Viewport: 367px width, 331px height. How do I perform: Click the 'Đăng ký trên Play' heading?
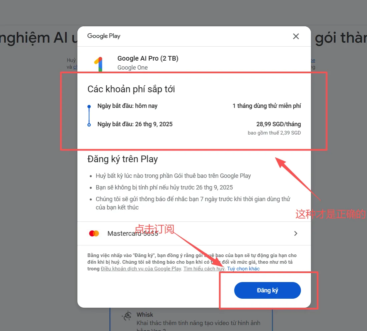[122, 159]
